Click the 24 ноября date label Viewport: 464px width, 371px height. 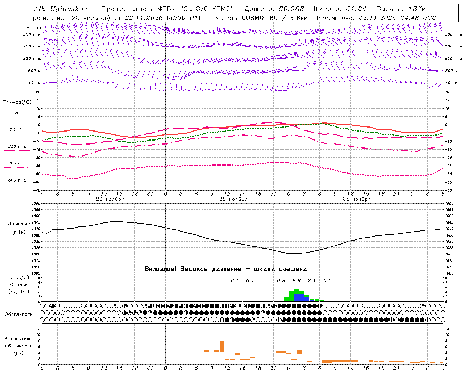(x=357, y=199)
